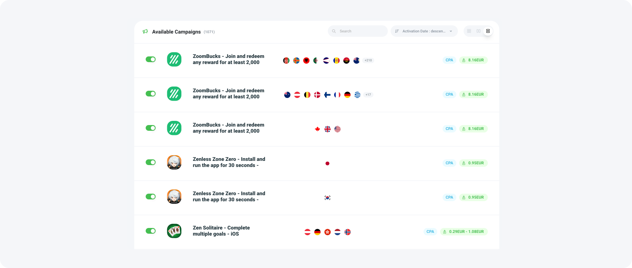
Task: Open the Zen Solitaire app icon
Action: click(174, 231)
